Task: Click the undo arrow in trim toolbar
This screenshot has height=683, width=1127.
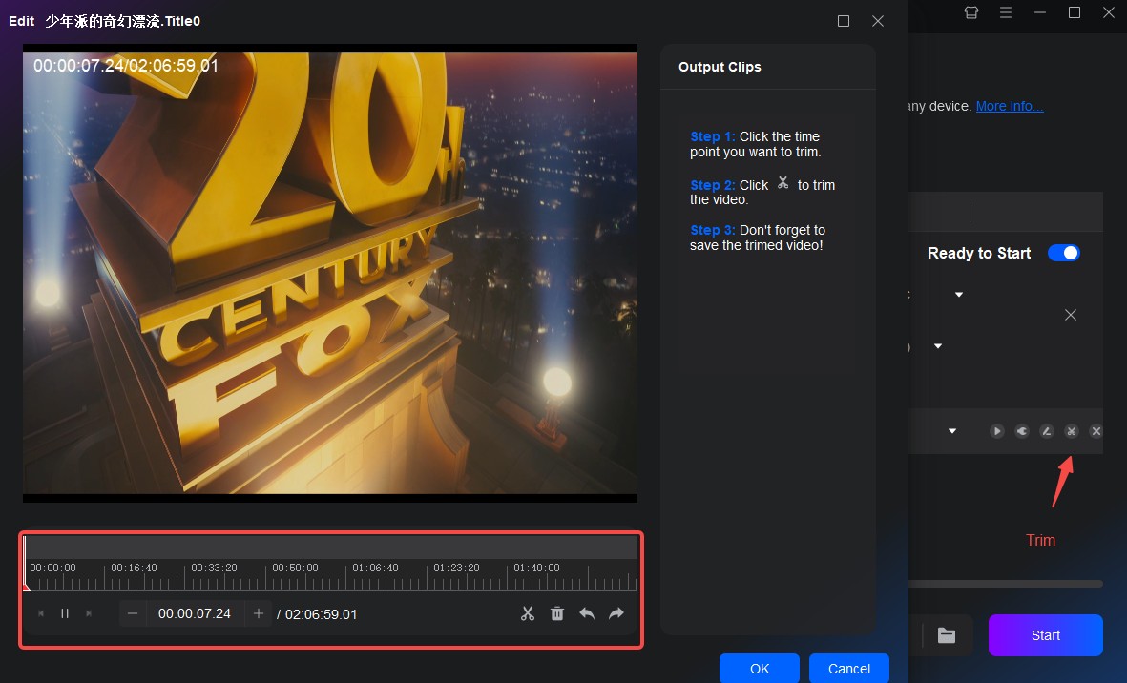Action: 586,613
